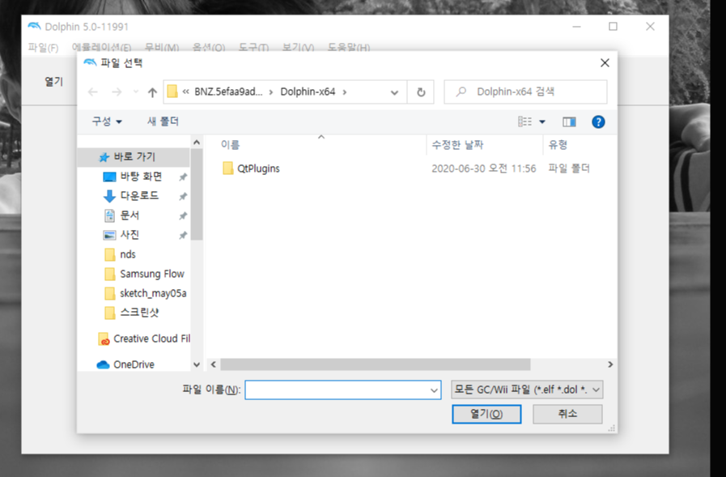The height and width of the screenshot is (477, 726).
Task: Click the Dolphin icon in dialog title
Action: (90, 62)
